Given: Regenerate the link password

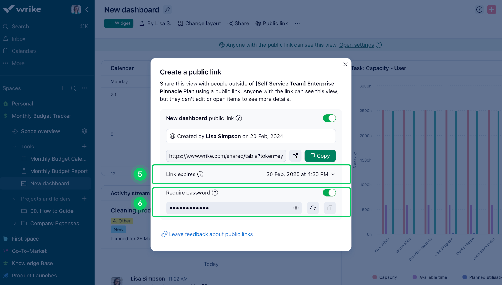Looking at the screenshot, I should [x=313, y=208].
